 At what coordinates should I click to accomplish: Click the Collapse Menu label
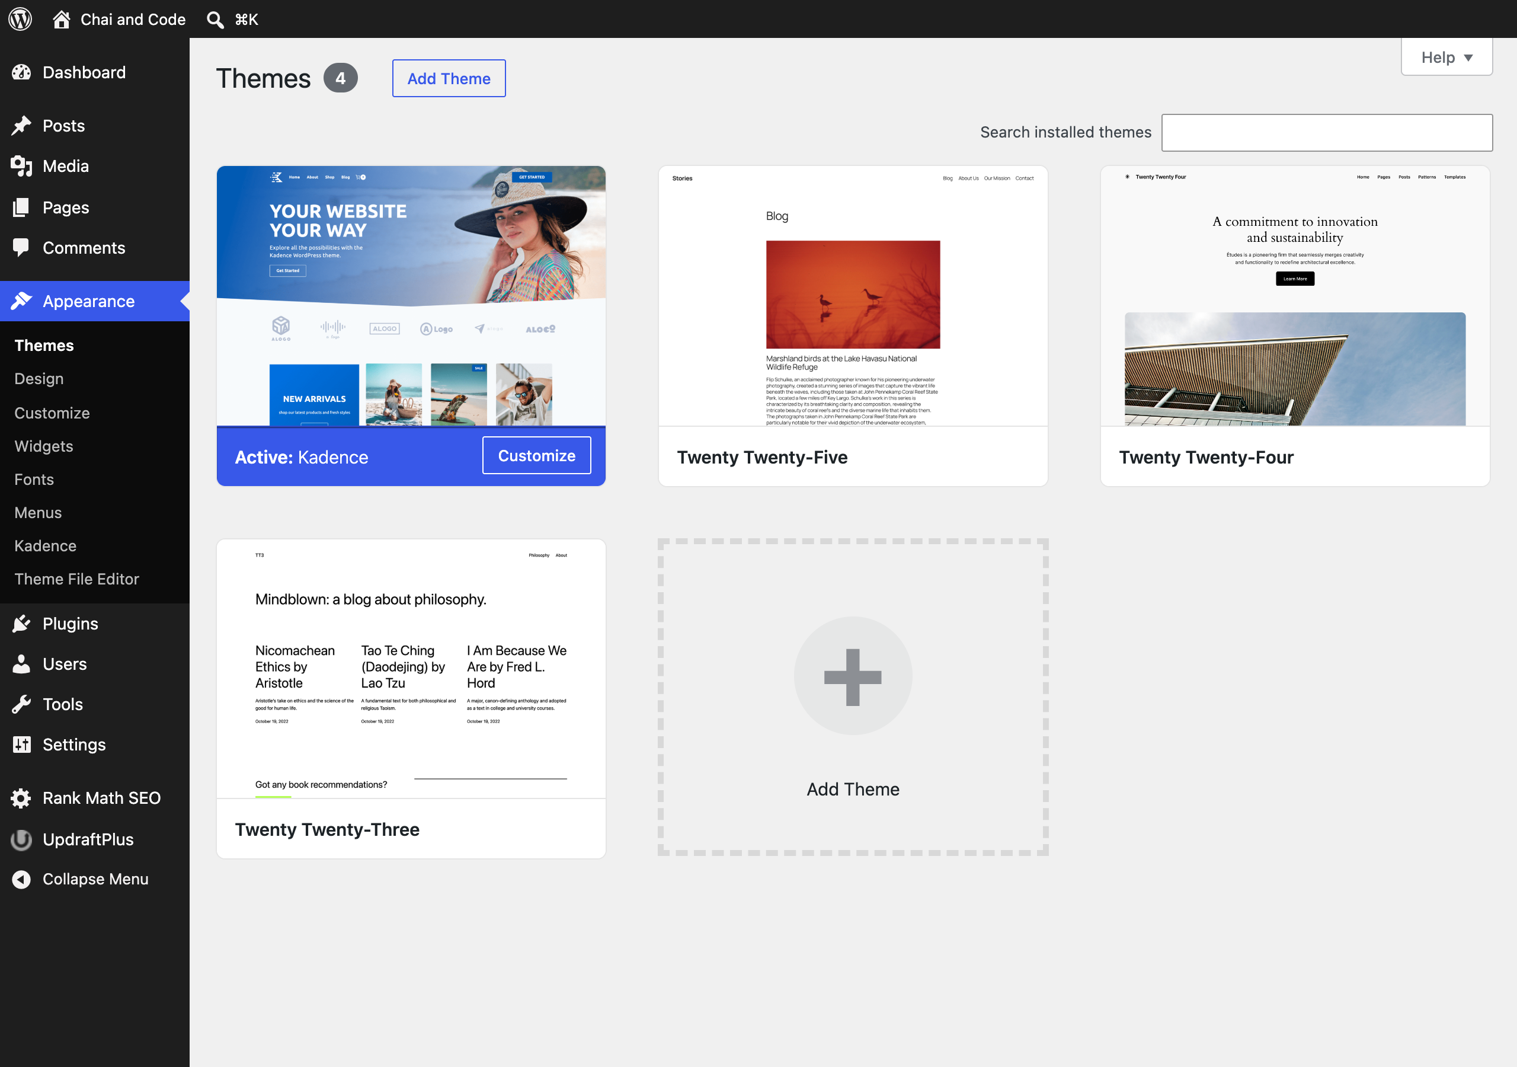pos(95,878)
